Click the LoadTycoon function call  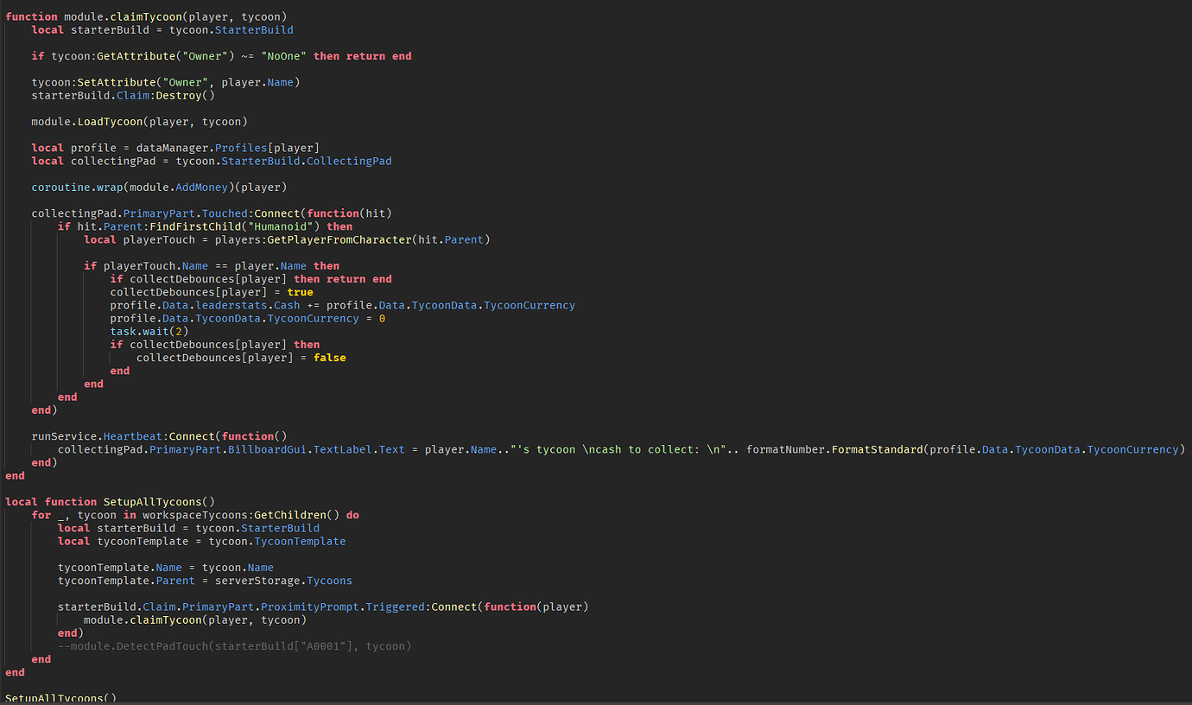[110, 121]
